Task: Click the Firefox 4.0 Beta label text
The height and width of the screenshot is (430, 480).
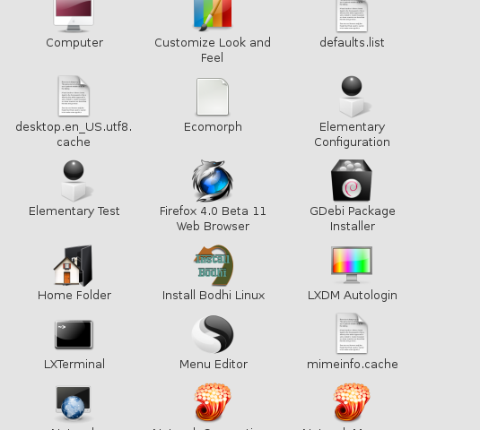Action: point(213,211)
